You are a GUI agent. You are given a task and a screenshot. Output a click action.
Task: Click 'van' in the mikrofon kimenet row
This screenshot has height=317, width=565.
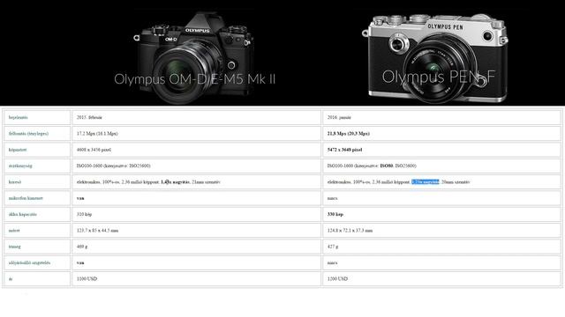tap(80, 198)
